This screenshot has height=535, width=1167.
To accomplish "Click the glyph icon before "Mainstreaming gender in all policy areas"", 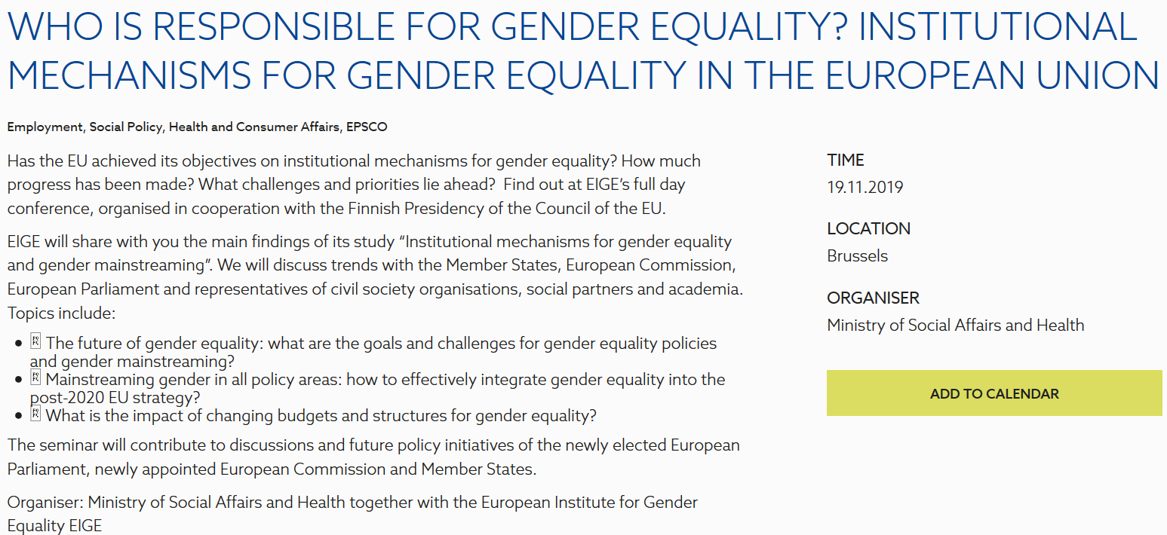I will (x=35, y=379).
